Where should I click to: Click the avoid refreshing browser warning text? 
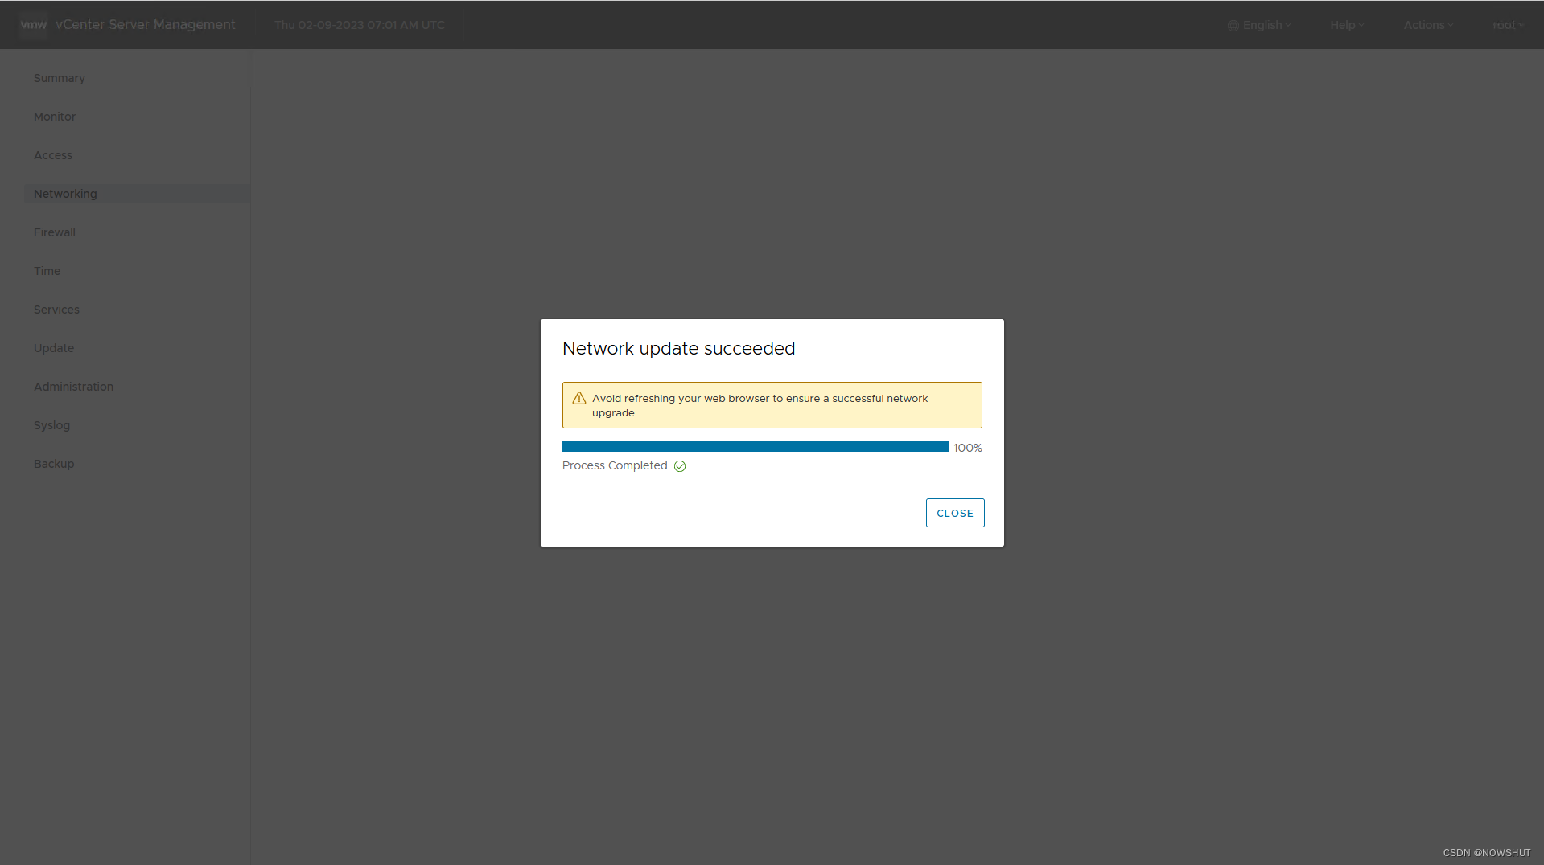[760, 405]
